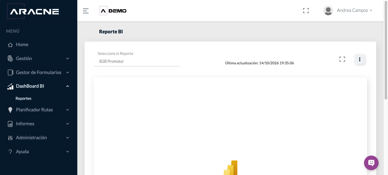Click Andrea Campos avatar picture
This screenshot has width=388, height=175.
click(x=328, y=11)
